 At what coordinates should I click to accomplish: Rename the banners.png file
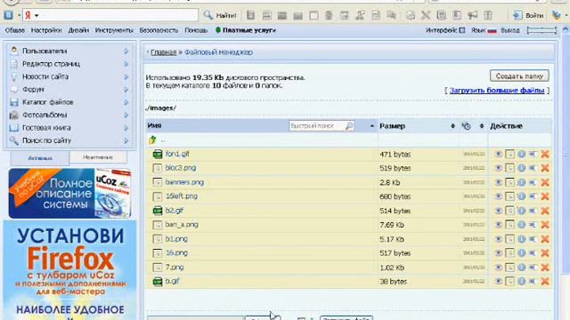533,182
